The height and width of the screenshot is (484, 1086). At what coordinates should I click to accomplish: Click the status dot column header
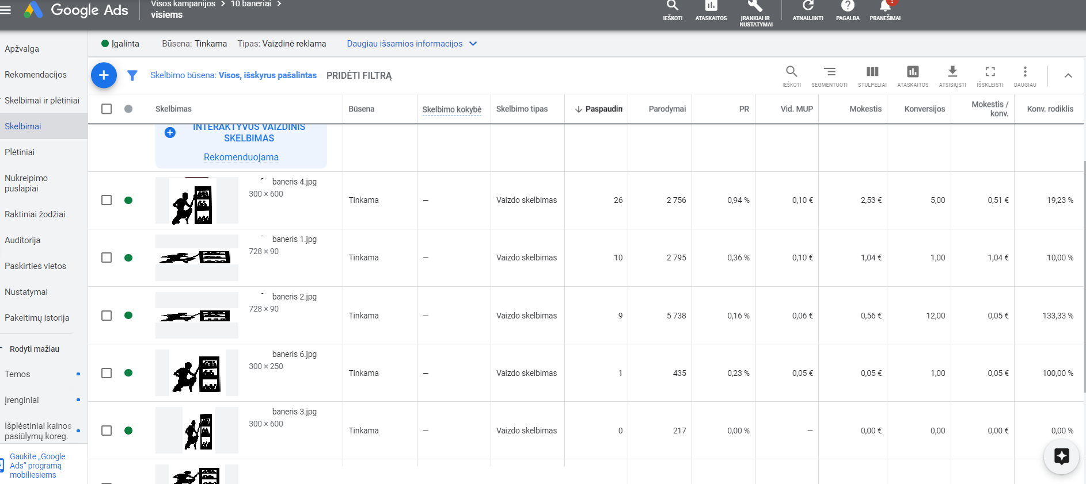pos(128,109)
